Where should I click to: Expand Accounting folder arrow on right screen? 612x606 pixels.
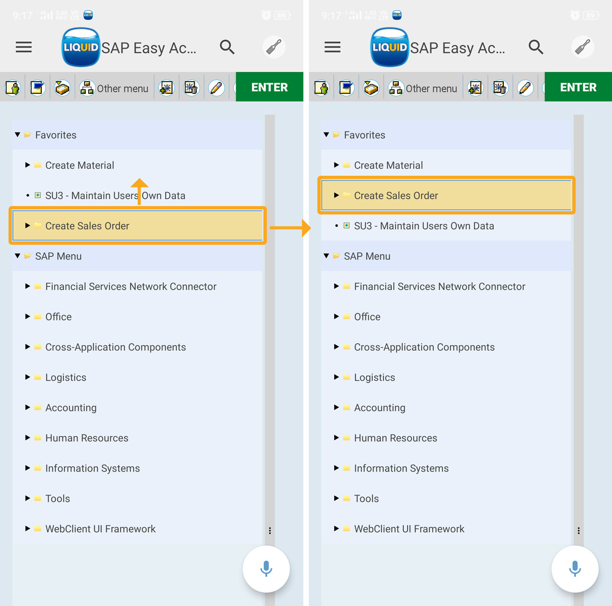coord(337,408)
